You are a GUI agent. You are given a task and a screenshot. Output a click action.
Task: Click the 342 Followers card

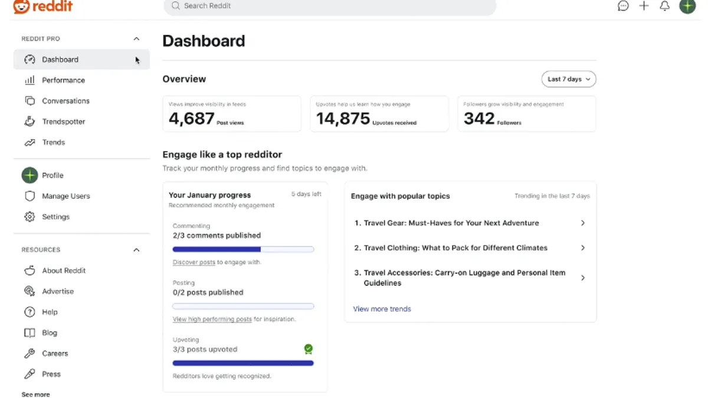pyautogui.click(x=527, y=114)
